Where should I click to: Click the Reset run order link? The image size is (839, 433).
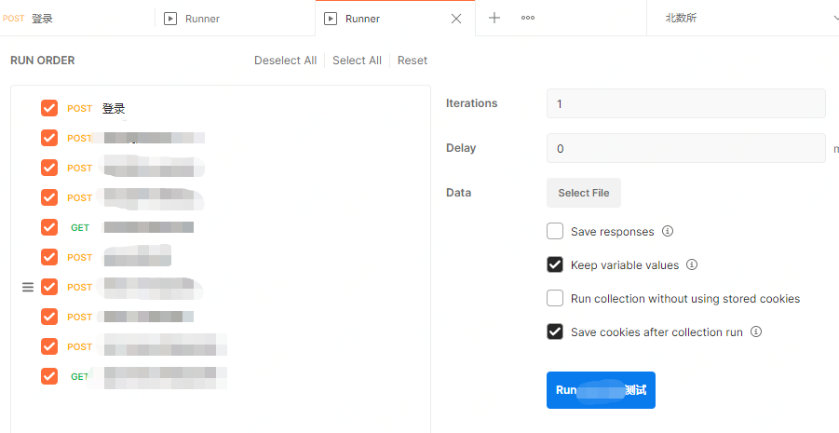click(413, 61)
